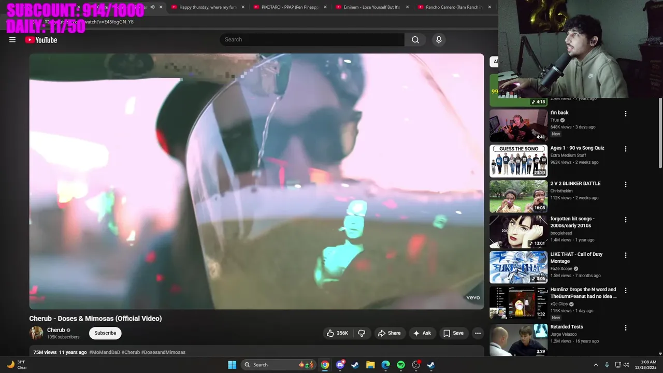Click the #MoMandDaD hashtag

coord(104,352)
